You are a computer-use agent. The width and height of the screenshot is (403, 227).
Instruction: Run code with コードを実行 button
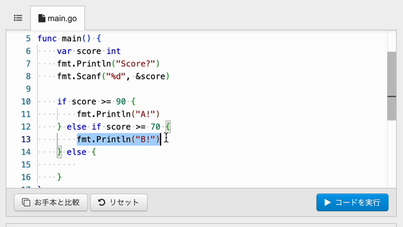click(x=353, y=202)
